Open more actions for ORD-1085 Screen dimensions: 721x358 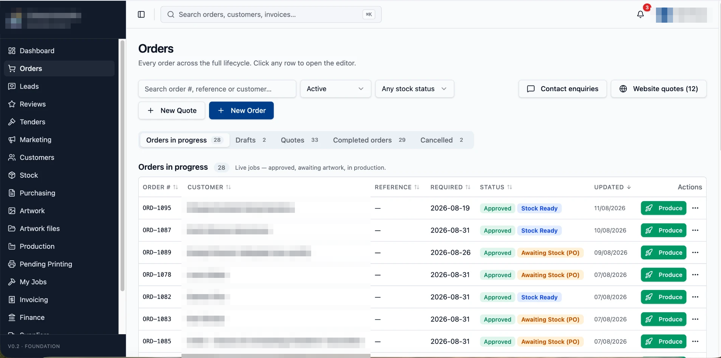click(695, 341)
